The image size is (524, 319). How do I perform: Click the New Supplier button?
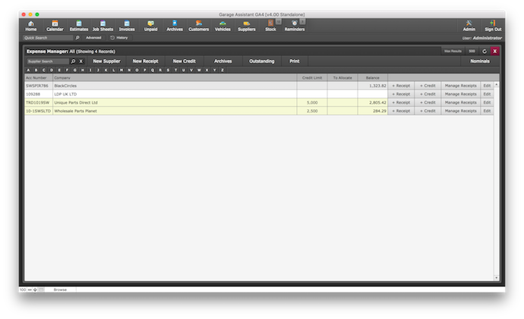click(106, 61)
